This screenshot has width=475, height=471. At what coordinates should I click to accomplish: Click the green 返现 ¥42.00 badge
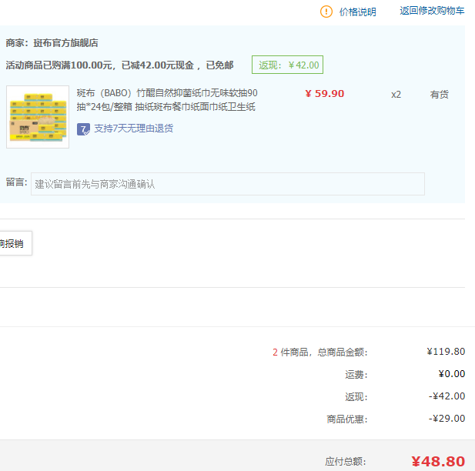pyautogui.click(x=287, y=65)
